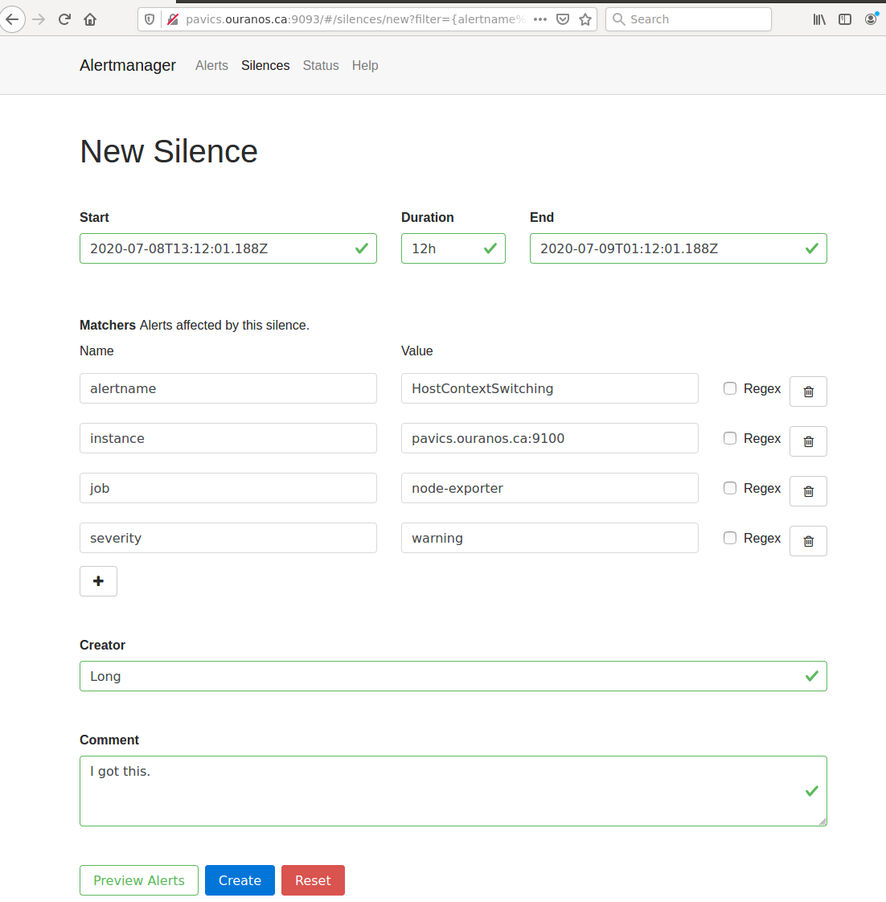The width and height of the screenshot is (886, 902).
Task: Open the browser home page
Action: tap(90, 18)
